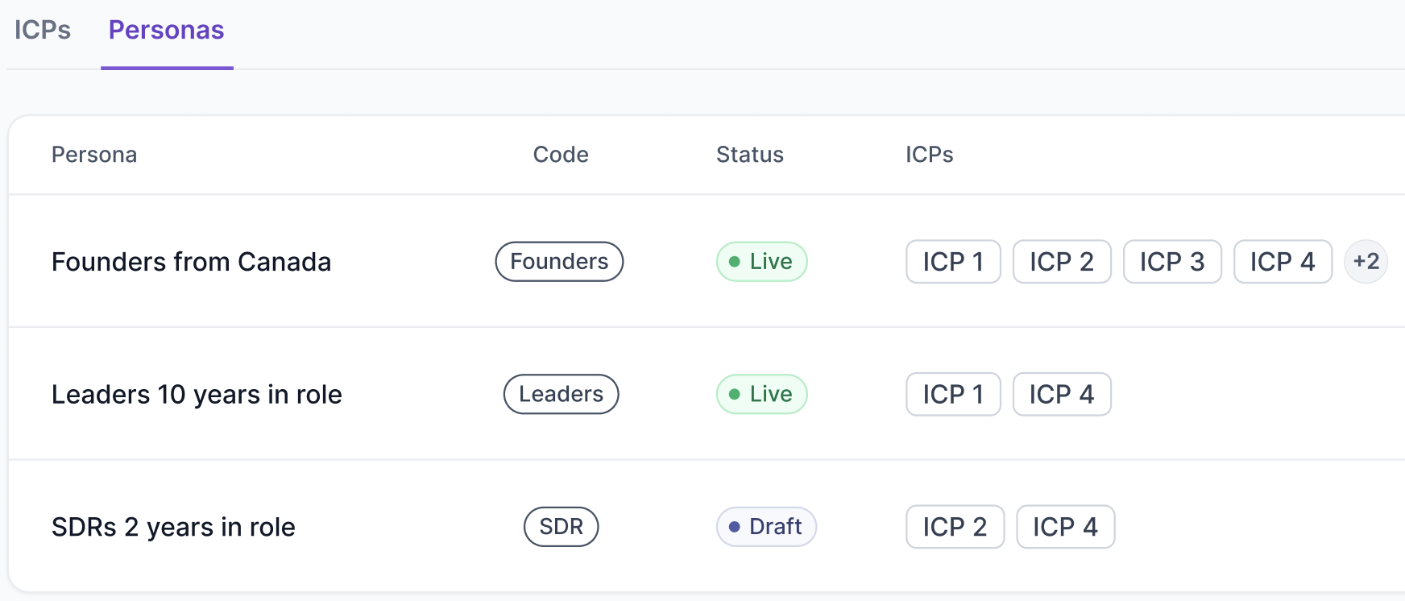Click ICP 1 tag in Leaders row
The width and height of the screenshot is (1405, 601).
point(953,395)
